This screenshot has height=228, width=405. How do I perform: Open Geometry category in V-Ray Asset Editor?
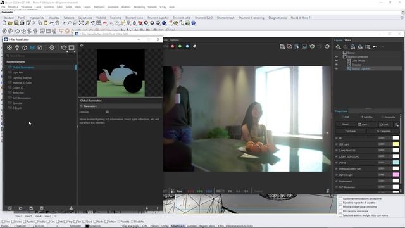tap(25, 47)
